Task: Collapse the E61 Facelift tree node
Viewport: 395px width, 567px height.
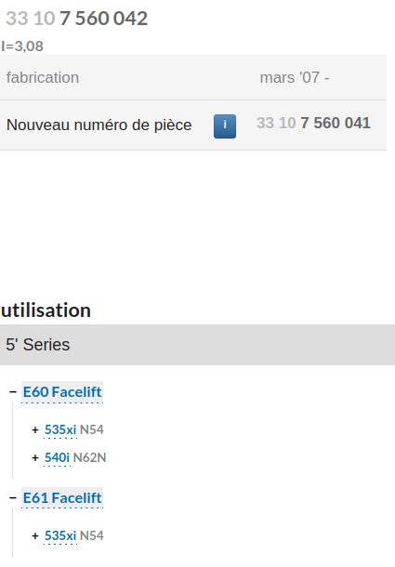Action: [x=13, y=498]
